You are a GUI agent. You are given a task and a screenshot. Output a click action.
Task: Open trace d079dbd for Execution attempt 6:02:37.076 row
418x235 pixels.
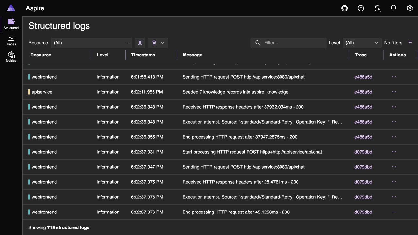(363, 197)
